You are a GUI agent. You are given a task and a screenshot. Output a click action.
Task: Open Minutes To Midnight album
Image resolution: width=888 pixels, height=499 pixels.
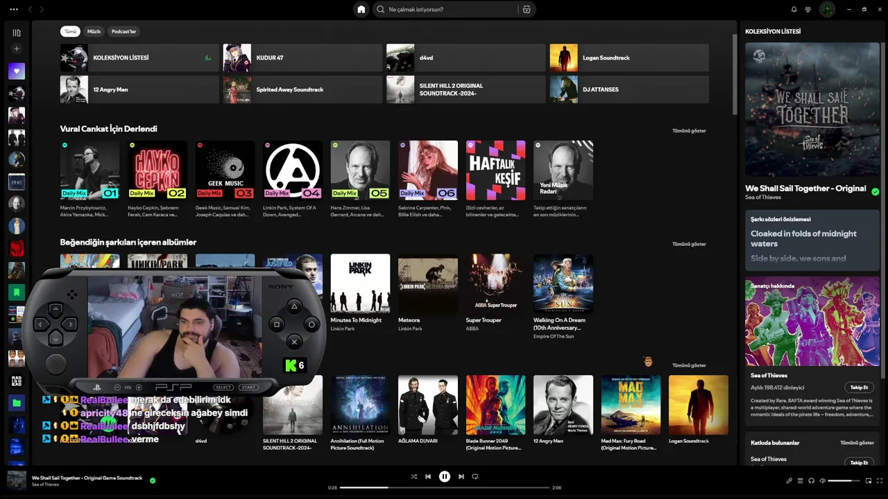[360, 294]
